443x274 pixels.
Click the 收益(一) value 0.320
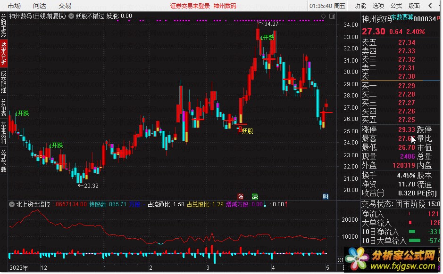407,193
